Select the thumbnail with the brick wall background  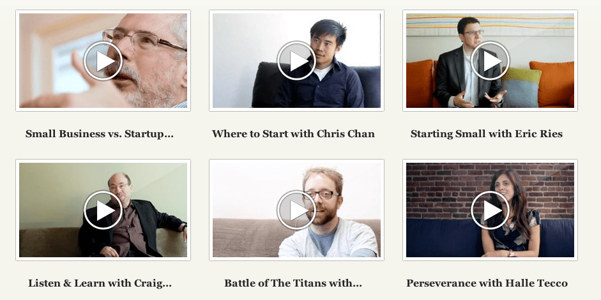[491, 210]
